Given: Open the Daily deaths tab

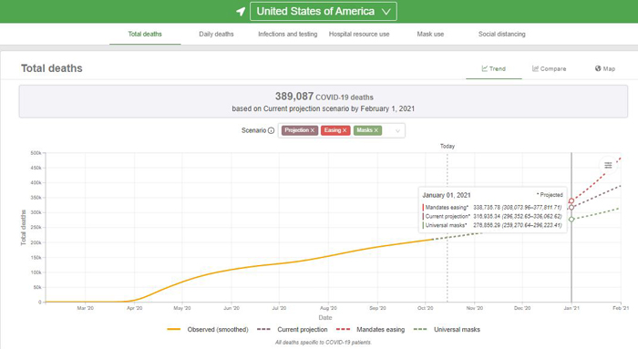Looking at the screenshot, I should click(x=216, y=34).
